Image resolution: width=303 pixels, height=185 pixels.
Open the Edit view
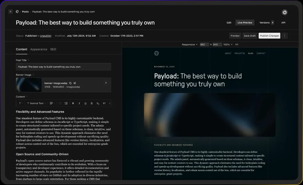tap(229, 23)
